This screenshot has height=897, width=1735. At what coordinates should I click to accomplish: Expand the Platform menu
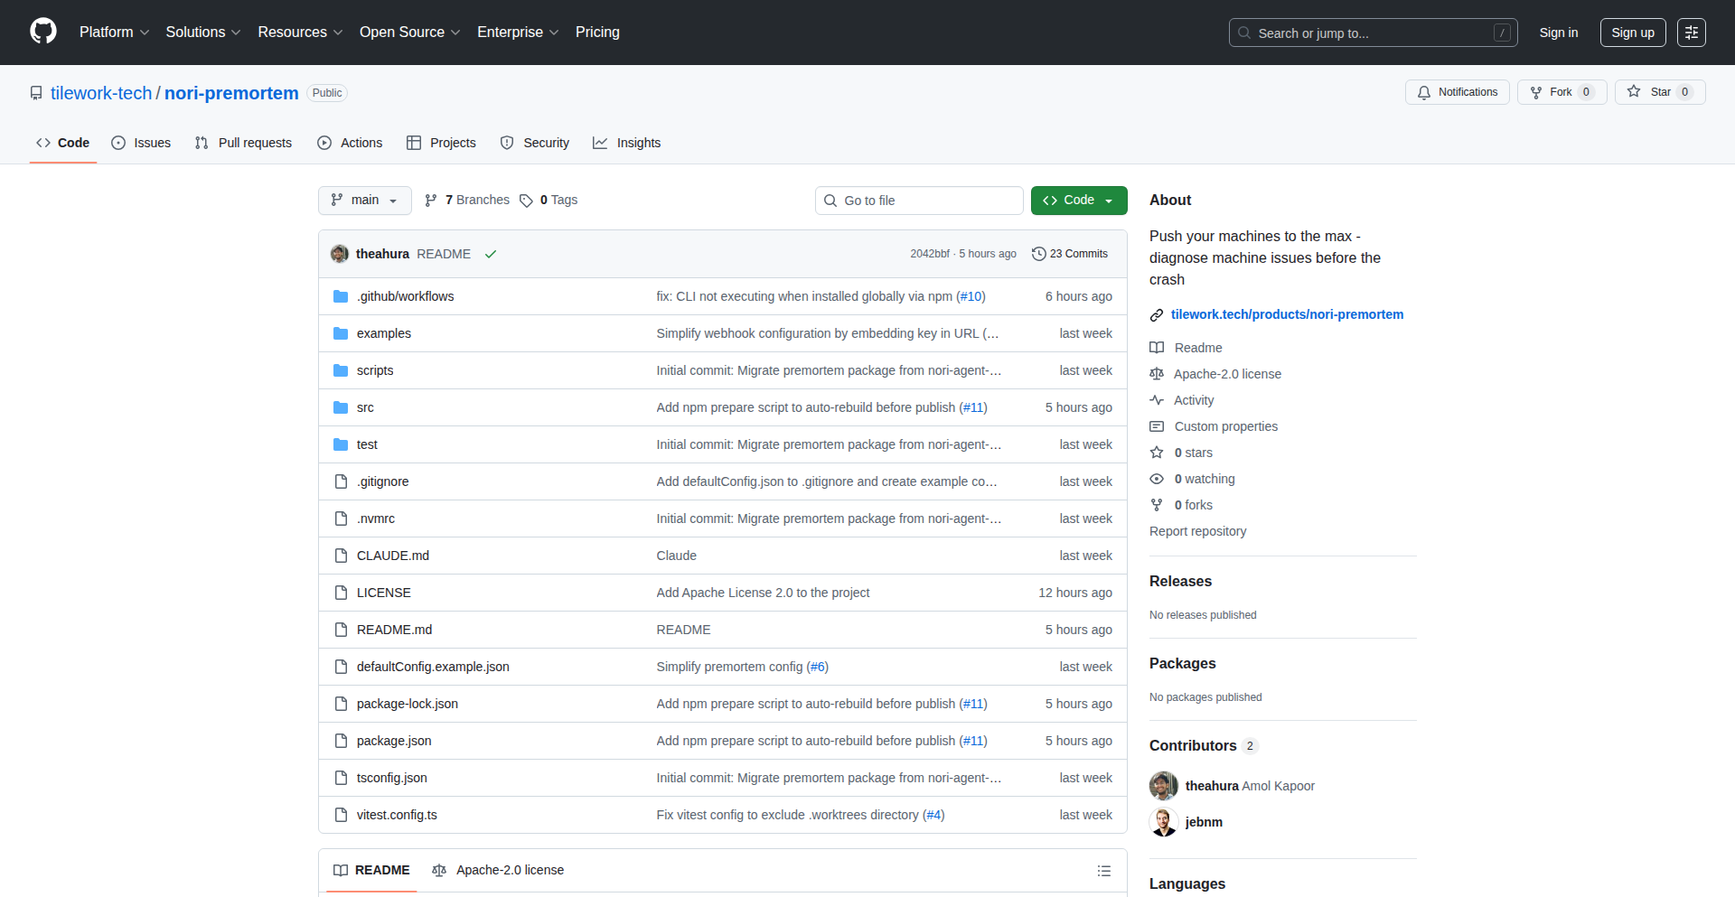[x=114, y=33]
